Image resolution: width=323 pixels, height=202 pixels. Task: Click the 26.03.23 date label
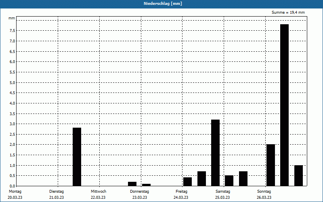pyautogui.click(x=264, y=198)
